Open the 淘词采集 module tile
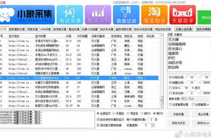The width and height of the screenshot is (211, 140). [70, 15]
